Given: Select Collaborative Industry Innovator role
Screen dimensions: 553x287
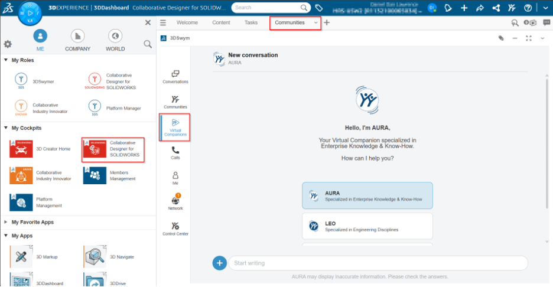Looking at the screenshot, I should point(41,108).
